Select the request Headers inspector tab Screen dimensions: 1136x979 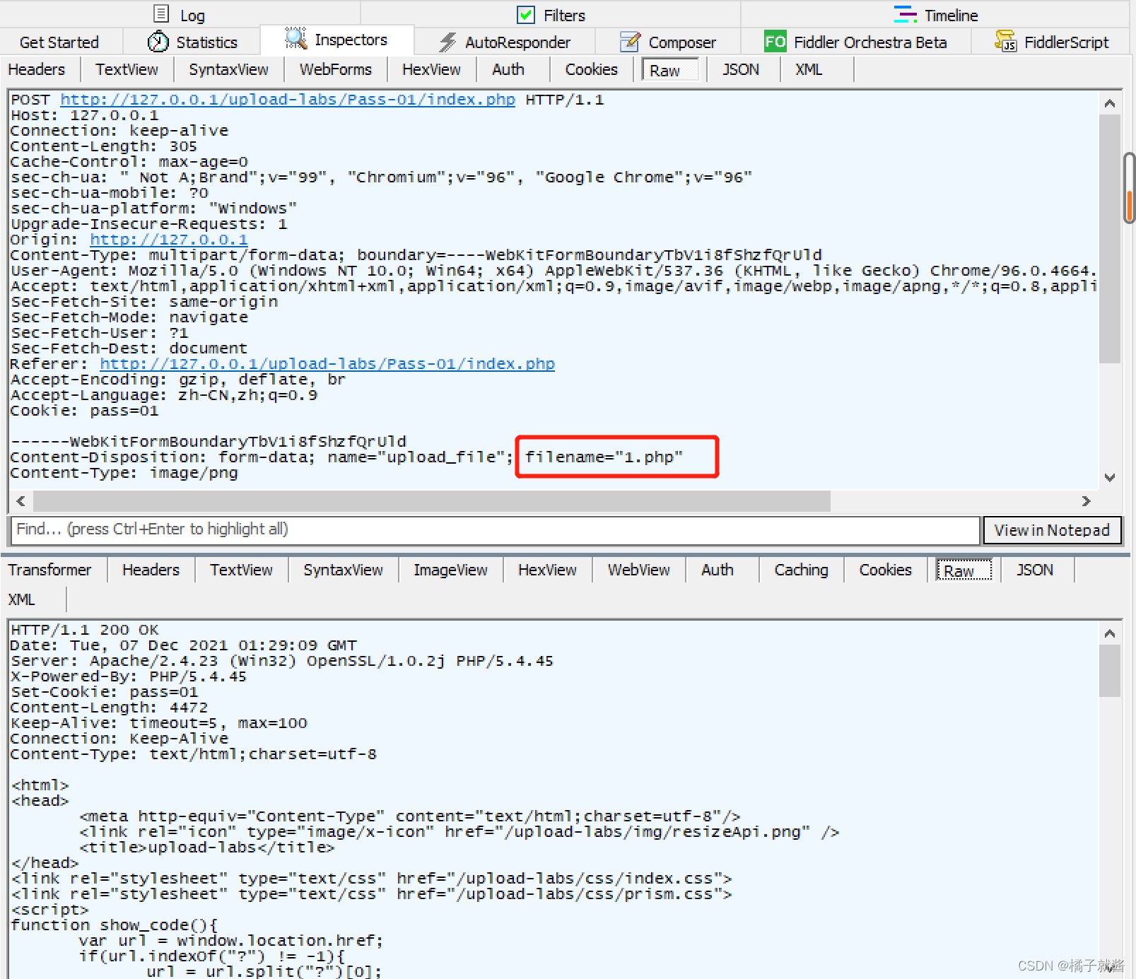[37, 69]
